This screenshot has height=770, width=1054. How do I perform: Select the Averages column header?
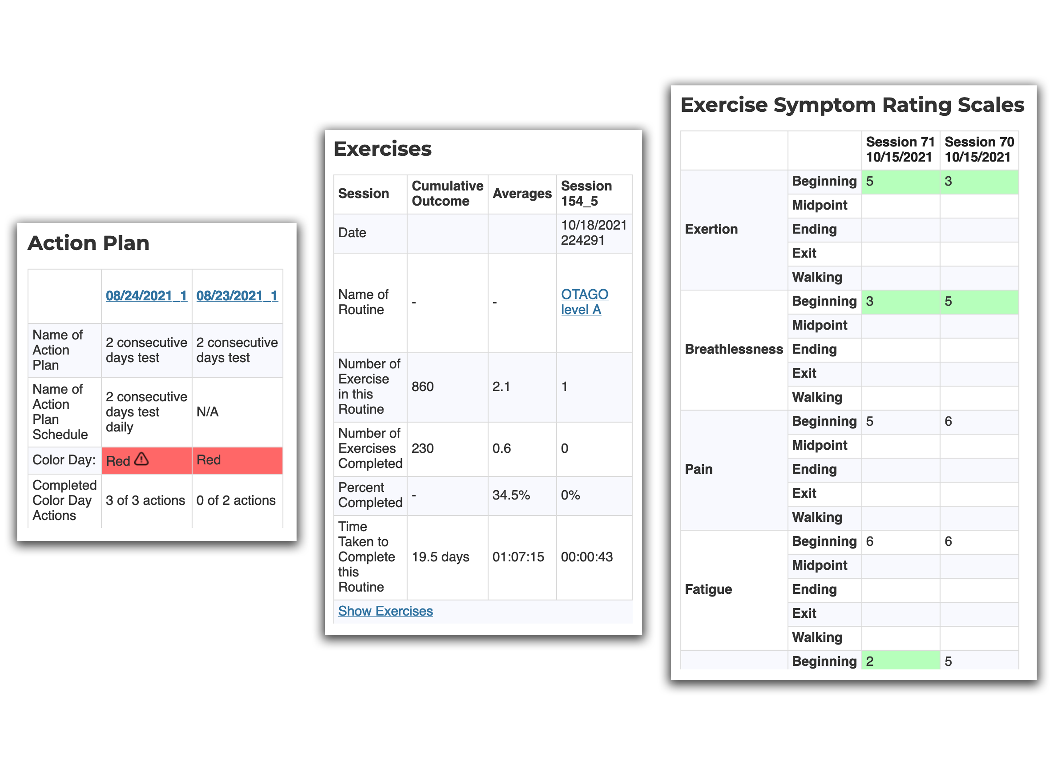522,194
